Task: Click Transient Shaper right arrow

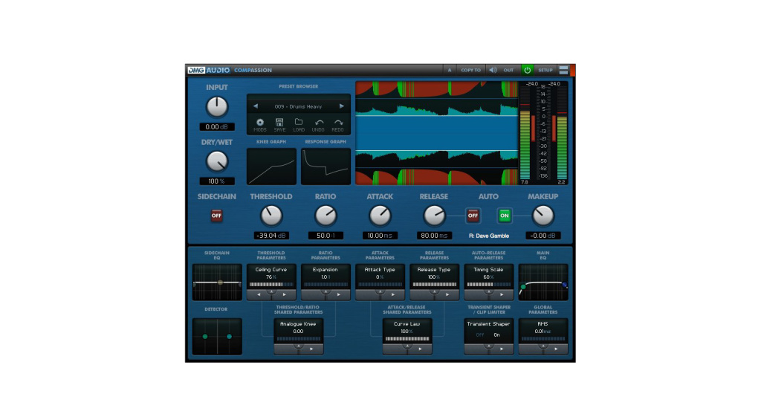Action: point(502,349)
